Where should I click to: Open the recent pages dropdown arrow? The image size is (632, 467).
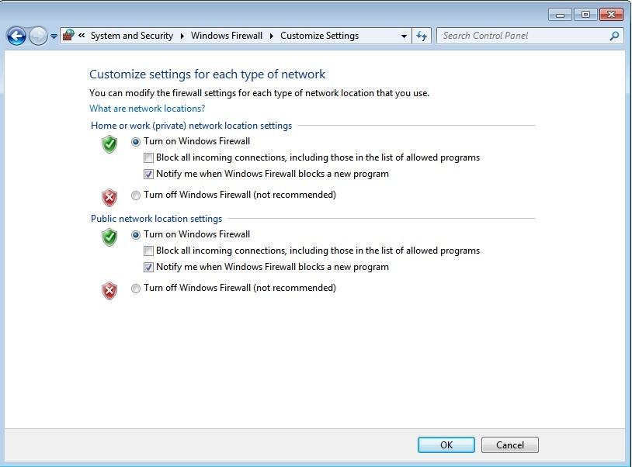click(54, 36)
